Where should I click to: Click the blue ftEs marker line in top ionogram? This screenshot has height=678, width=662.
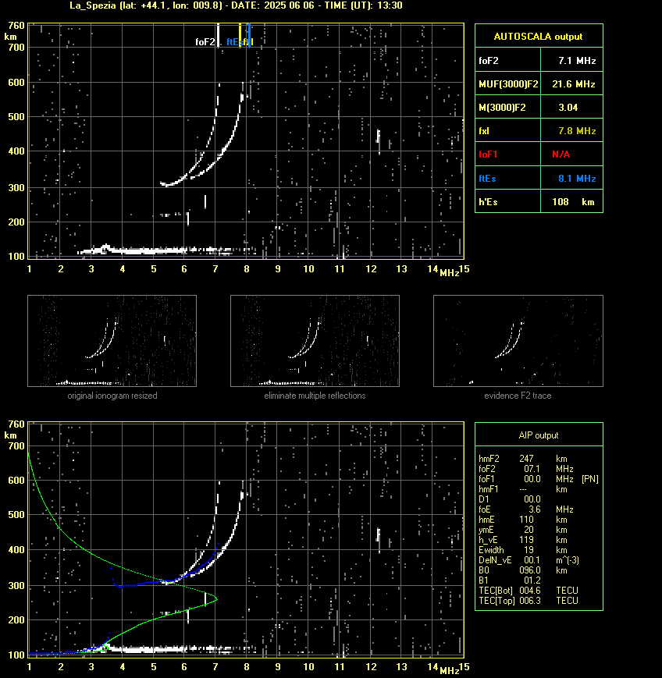click(x=250, y=34)
